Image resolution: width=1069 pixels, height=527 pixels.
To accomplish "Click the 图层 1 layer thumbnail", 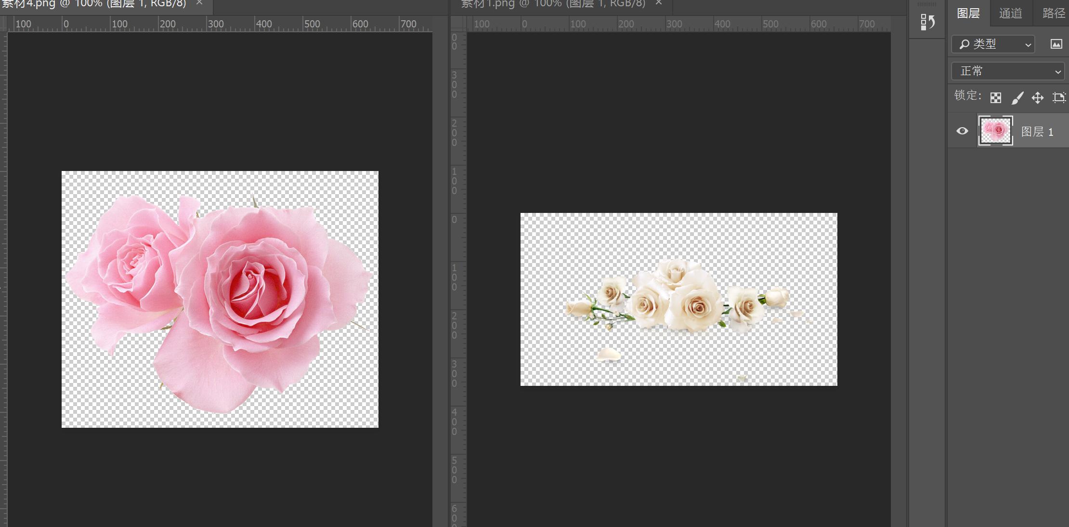I will [x=995, y=131].
